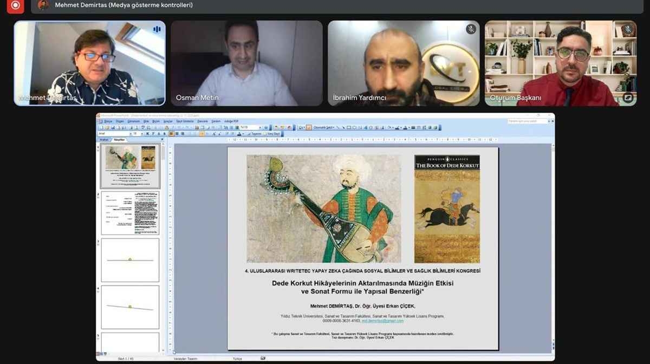The width and height of the screenshot is (650, 364).
Task: Click the Tasarım button in formatting toolbar
Action: (255, 134)
